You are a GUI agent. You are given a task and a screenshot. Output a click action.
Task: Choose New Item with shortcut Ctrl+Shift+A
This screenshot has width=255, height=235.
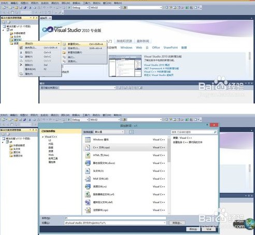[x=84, y=44]
